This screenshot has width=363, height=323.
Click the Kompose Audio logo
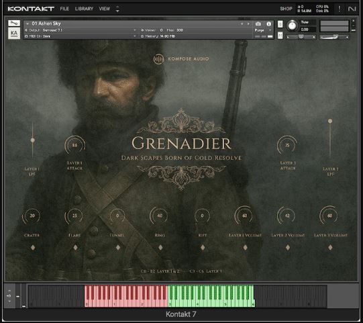click(181, 59)
